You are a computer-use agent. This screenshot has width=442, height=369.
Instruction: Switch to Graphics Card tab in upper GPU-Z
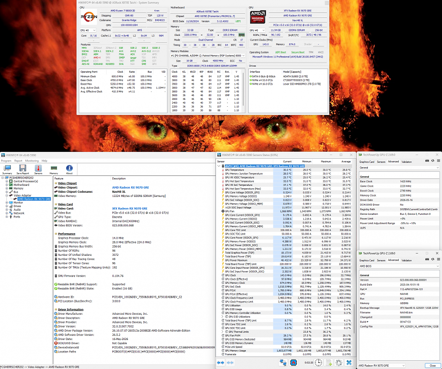point(366,162)
